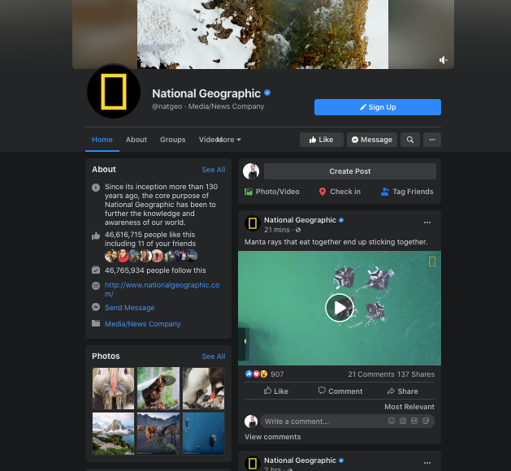
Task: Attach a photo to comment
Action: [403, 421]
